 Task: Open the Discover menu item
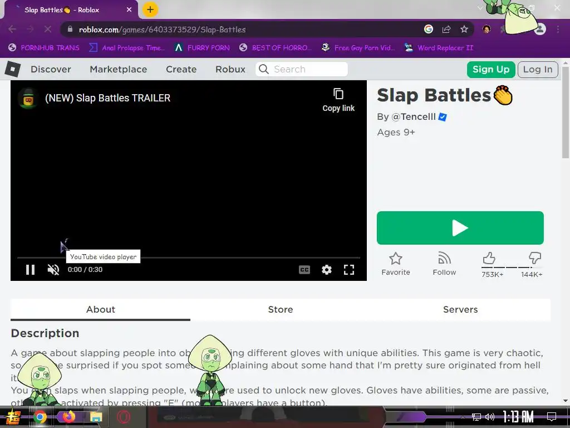(51, 69)
